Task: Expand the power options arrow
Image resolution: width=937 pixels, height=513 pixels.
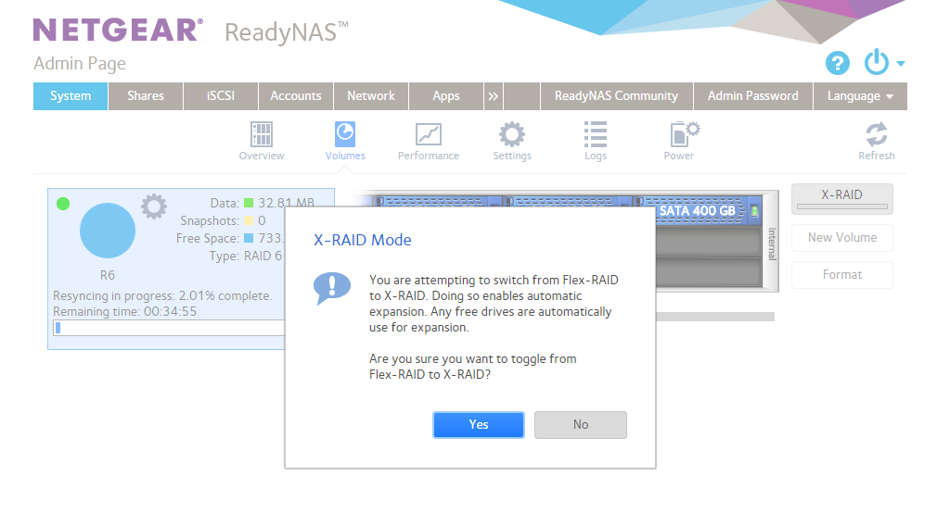Action: 901,63
